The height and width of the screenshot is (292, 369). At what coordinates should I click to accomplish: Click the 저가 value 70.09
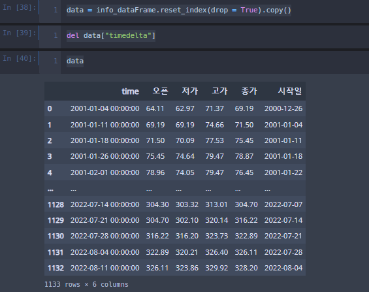(x=185, y=140)
